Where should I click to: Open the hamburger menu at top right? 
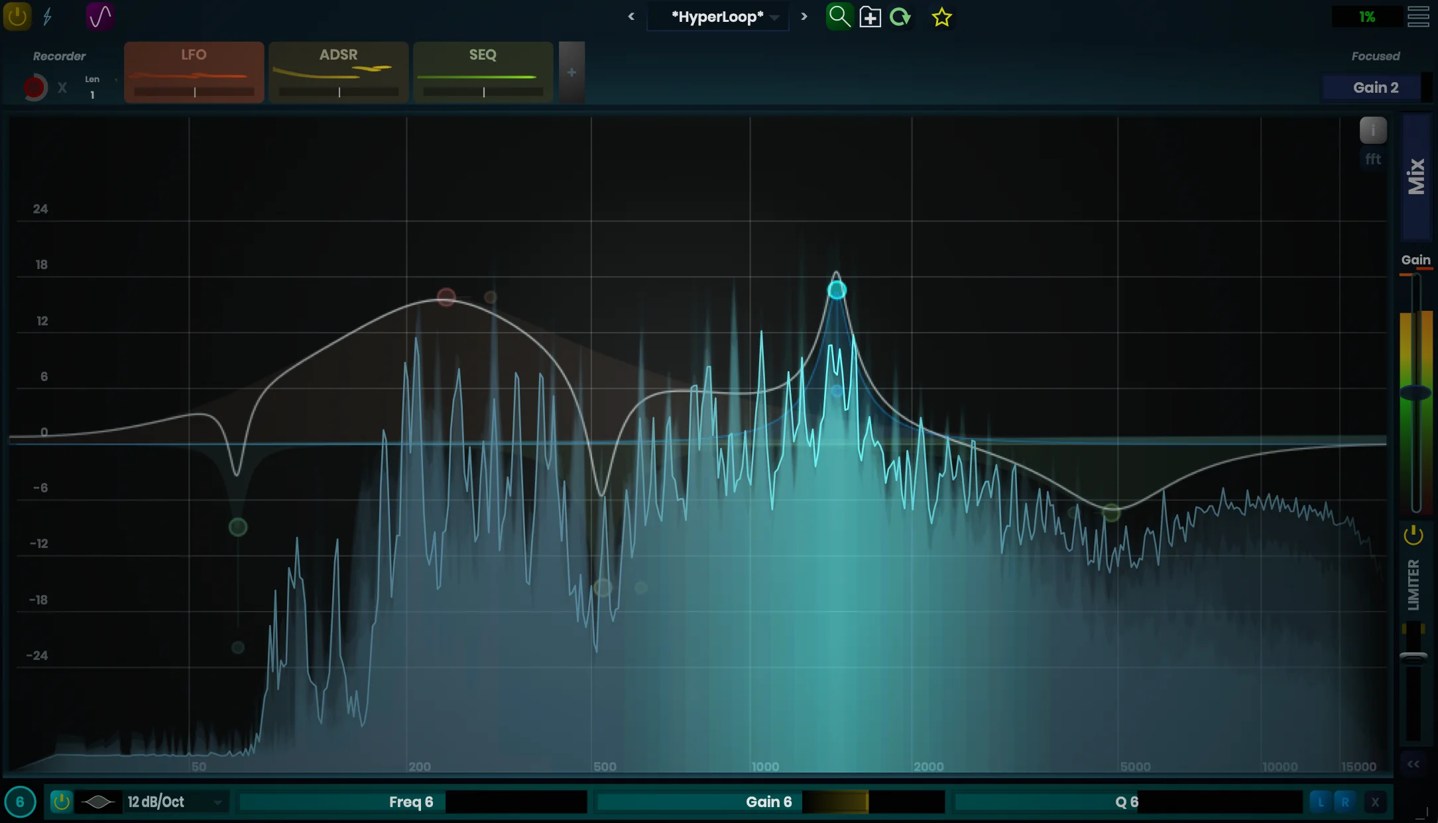coord(1418,17)
